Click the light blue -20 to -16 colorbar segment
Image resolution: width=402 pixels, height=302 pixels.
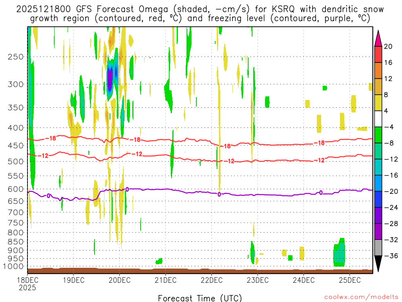tap(378, 183)
